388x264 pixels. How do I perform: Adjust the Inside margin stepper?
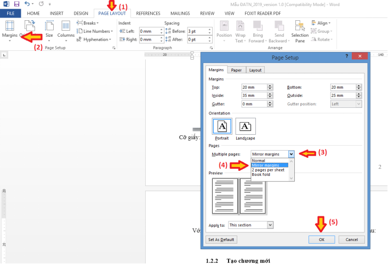click(x=270, y=95)
